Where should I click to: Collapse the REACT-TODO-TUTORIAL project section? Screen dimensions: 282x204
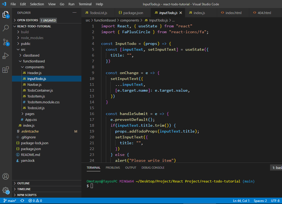pyautogui.click(x=47, y=26)
